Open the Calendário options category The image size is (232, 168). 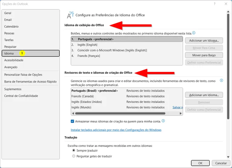[31, 27]
